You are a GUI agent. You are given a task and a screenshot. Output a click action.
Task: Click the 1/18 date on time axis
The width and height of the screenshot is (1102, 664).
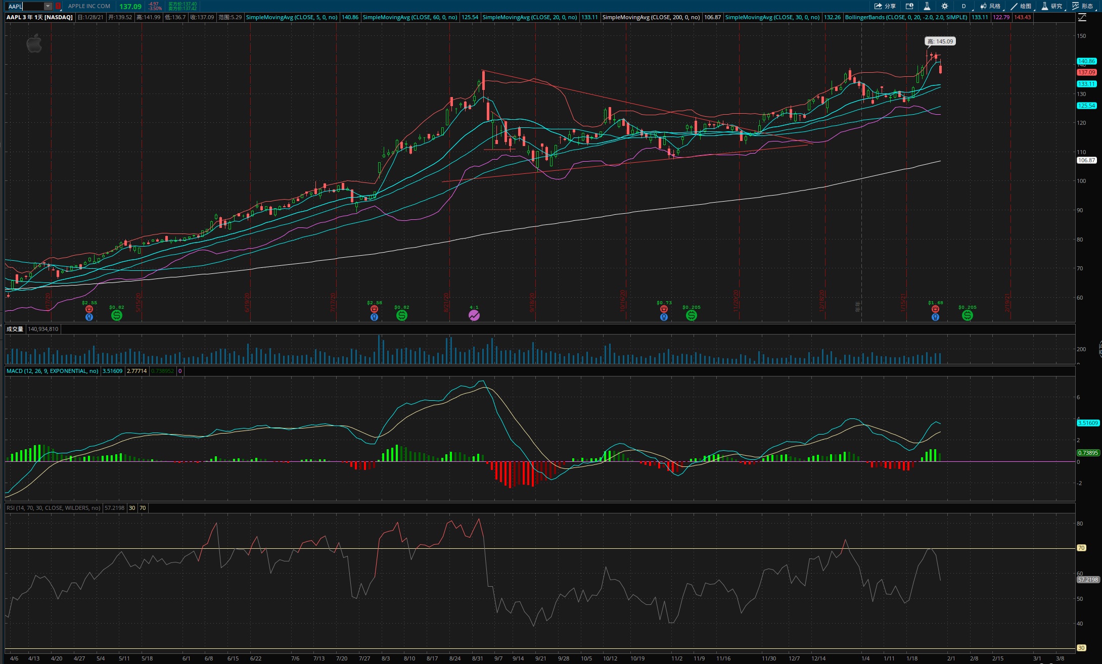(912, 658)
